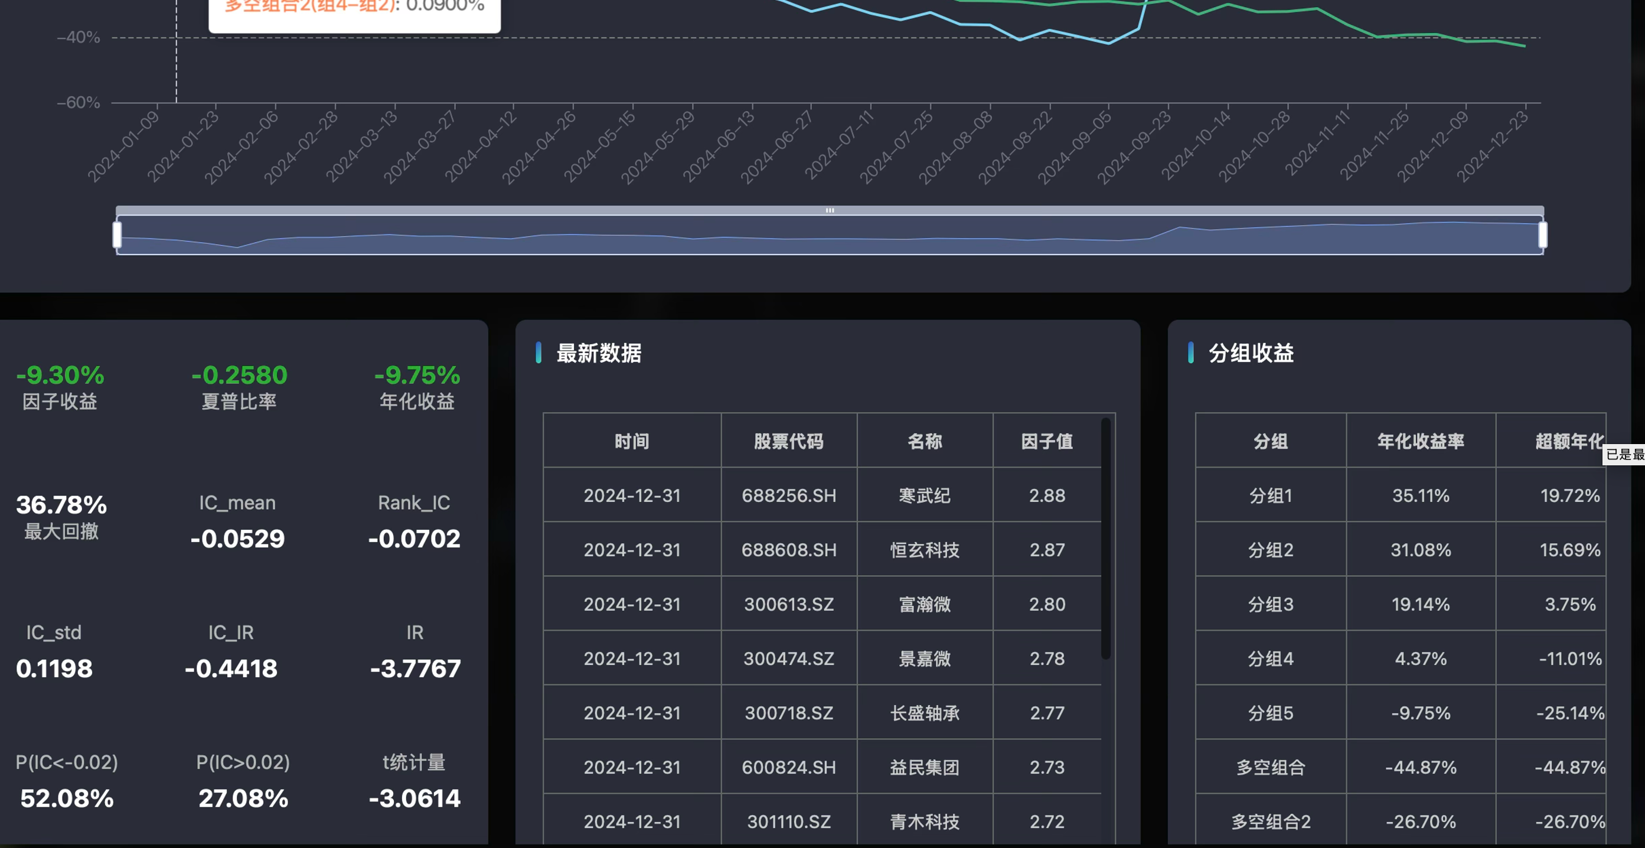
Task: Click the 2024-09-23 x-axis date label
Action: tap(1134, 146)
